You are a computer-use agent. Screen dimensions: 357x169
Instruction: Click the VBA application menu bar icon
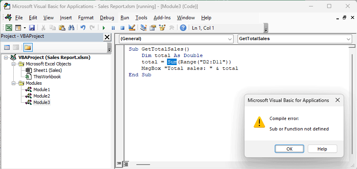coord(8,17)
